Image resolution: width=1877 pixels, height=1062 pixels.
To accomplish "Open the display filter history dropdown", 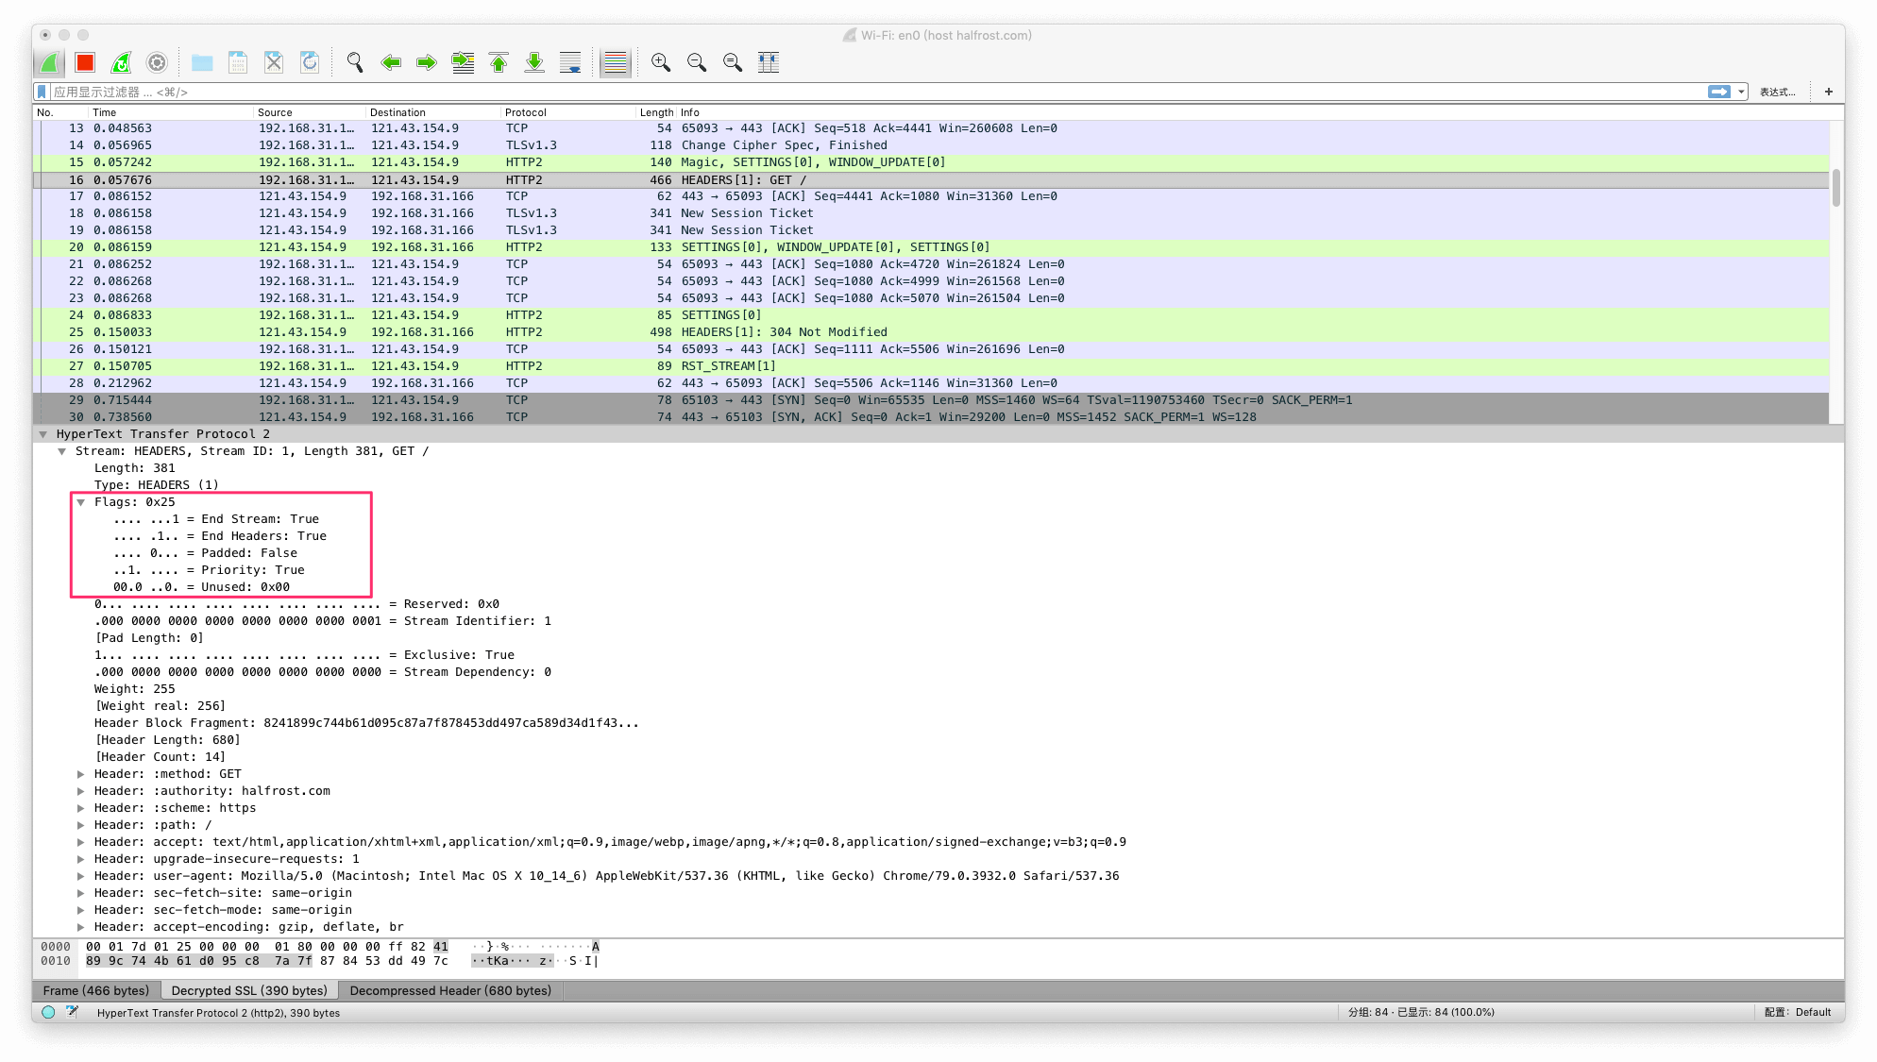I will click(1741, 92).
